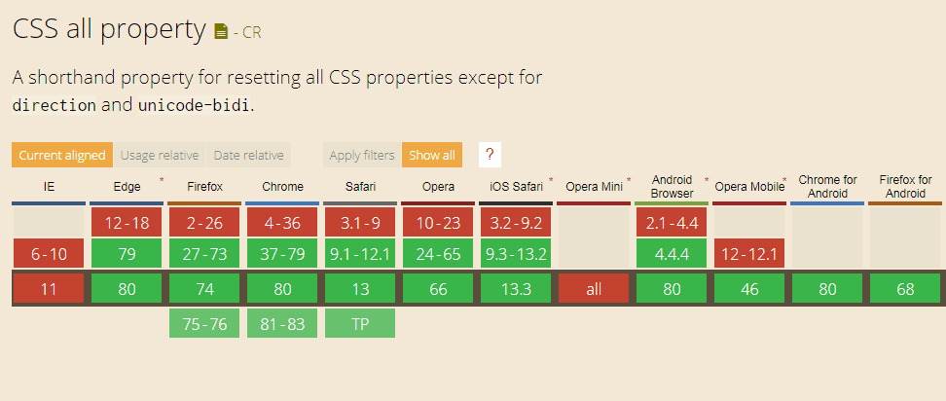Click the asterisk next to Opera Mobile
The height and width of the screenshot is (401, 946).
click(784, 181)
